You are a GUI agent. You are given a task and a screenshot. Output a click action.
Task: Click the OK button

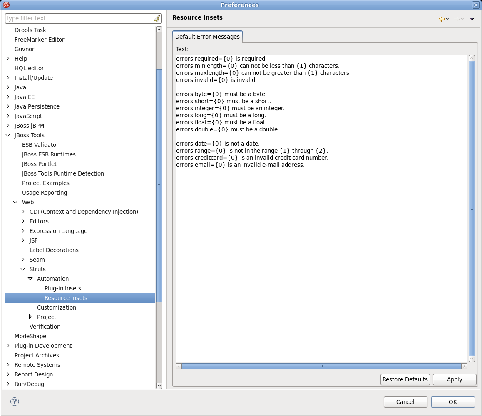pos(453,402)
